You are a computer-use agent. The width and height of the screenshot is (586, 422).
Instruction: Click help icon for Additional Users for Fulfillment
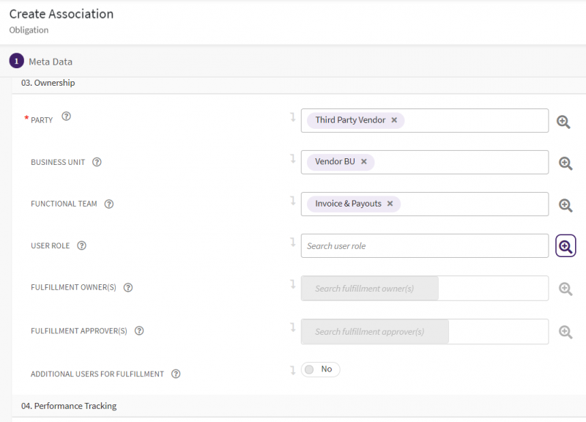tap(176, 374)
